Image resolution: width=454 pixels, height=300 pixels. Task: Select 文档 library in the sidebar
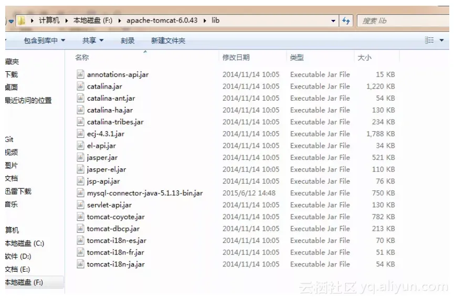point(12,178)
